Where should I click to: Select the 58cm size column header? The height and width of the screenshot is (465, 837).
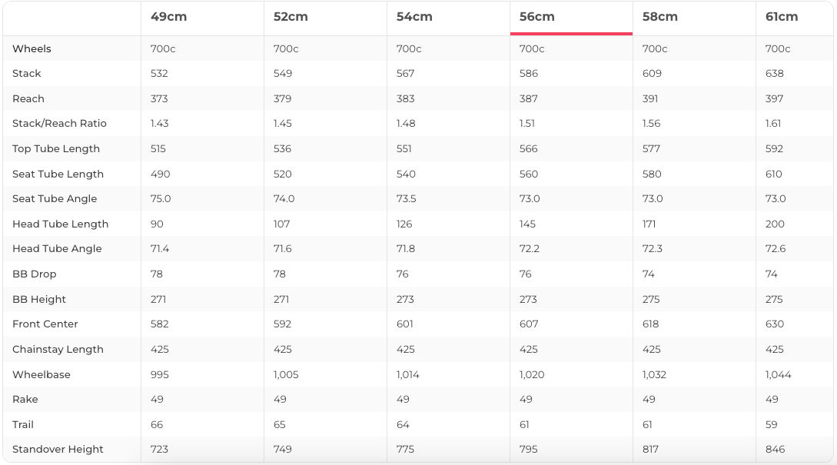[x=660, y=17]
